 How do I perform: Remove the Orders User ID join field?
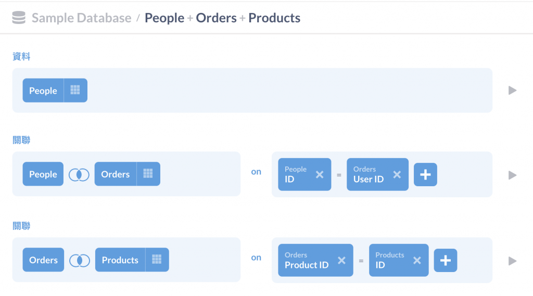click(x=397, y=175)
